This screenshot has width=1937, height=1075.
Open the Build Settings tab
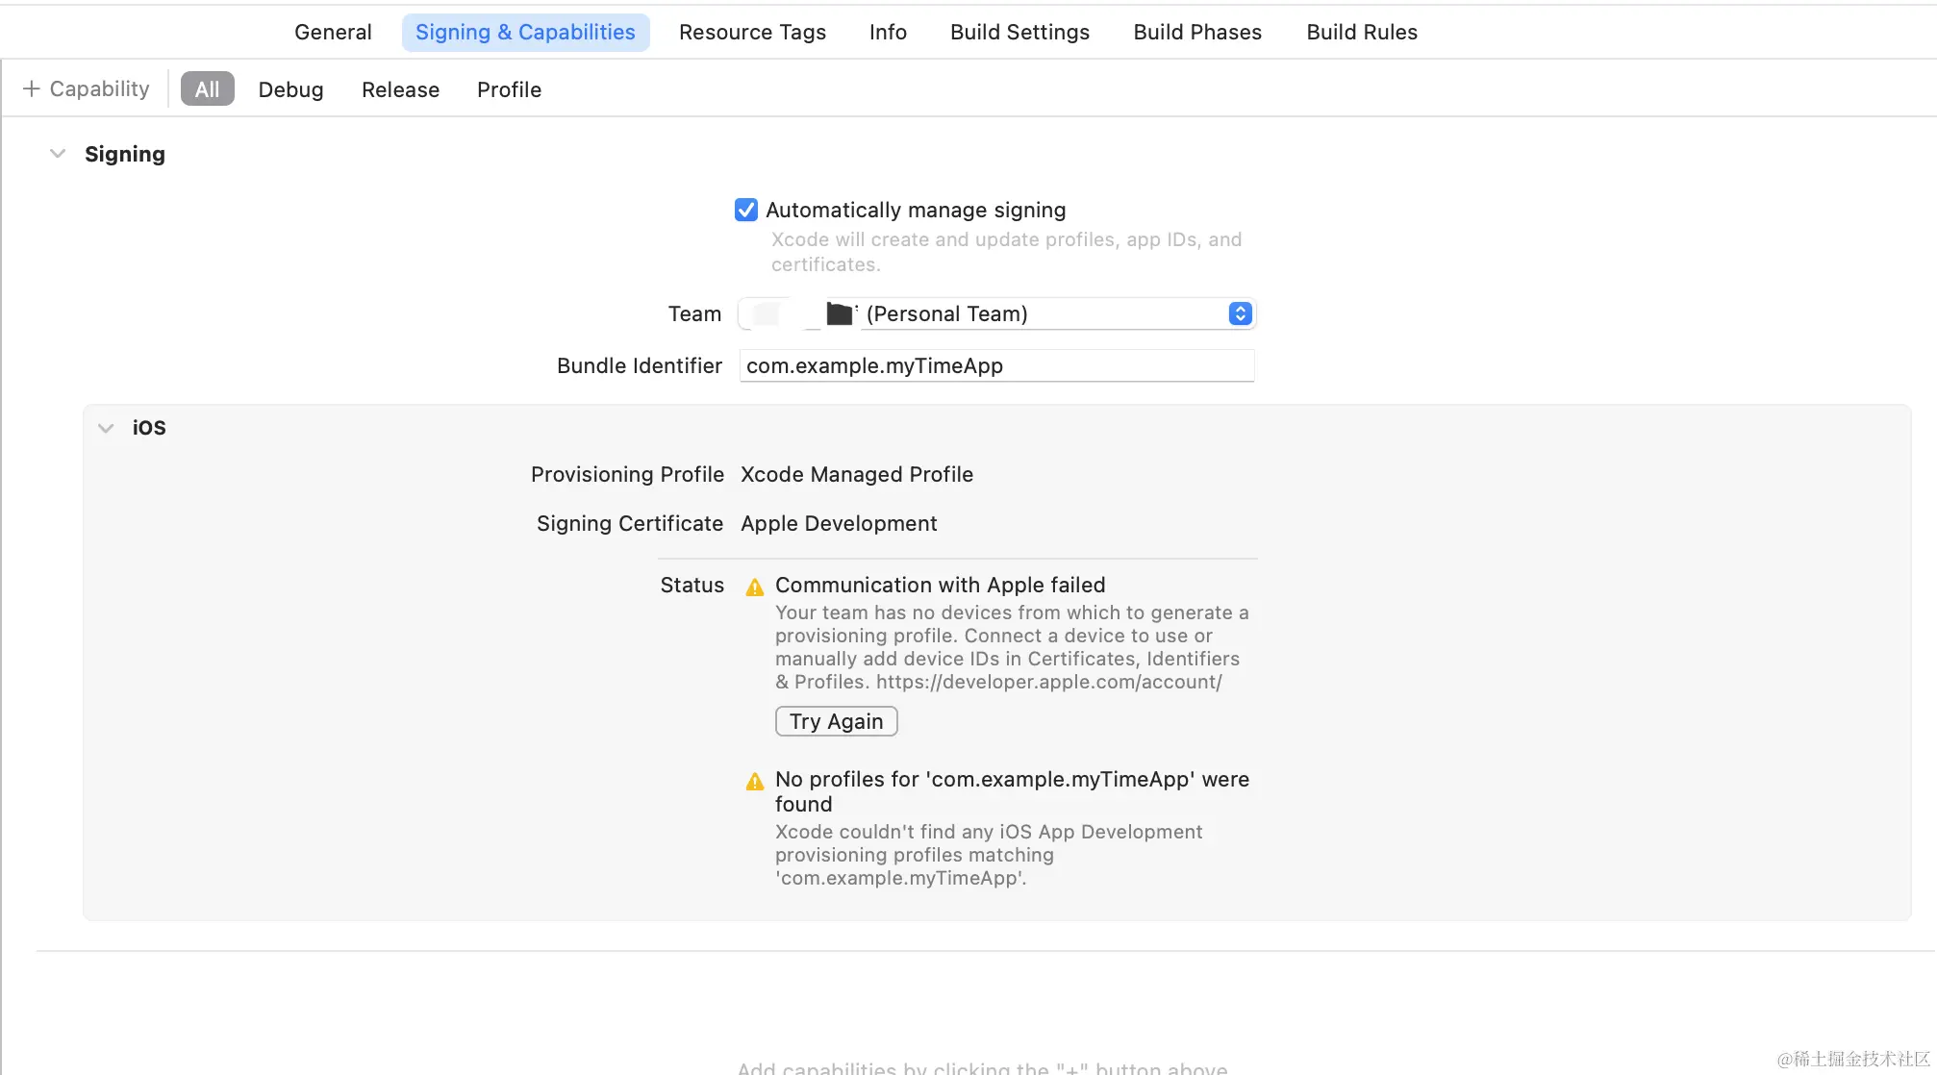pos(1019,32)
